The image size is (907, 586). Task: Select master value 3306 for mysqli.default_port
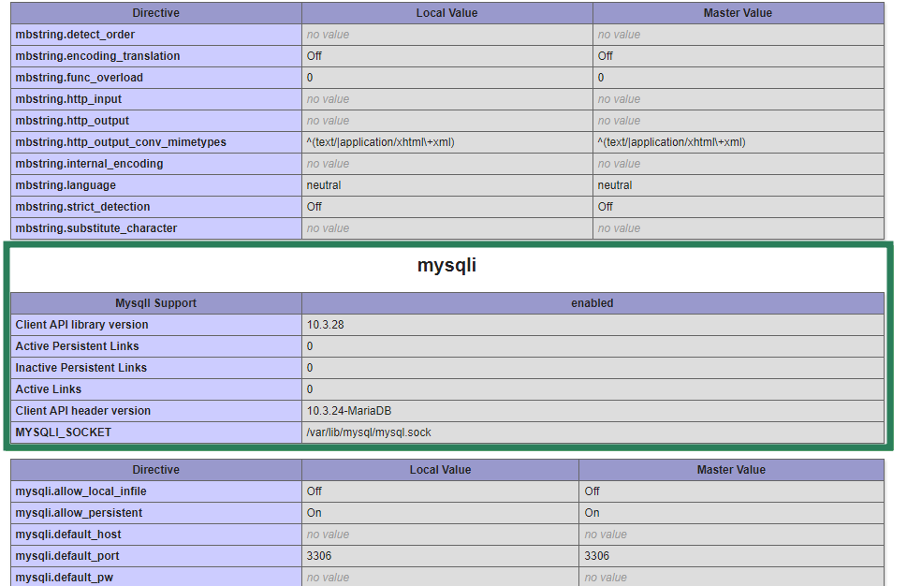[596, 556]
